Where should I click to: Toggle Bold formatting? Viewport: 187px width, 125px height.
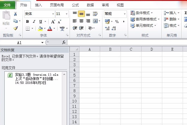[27, 22]
